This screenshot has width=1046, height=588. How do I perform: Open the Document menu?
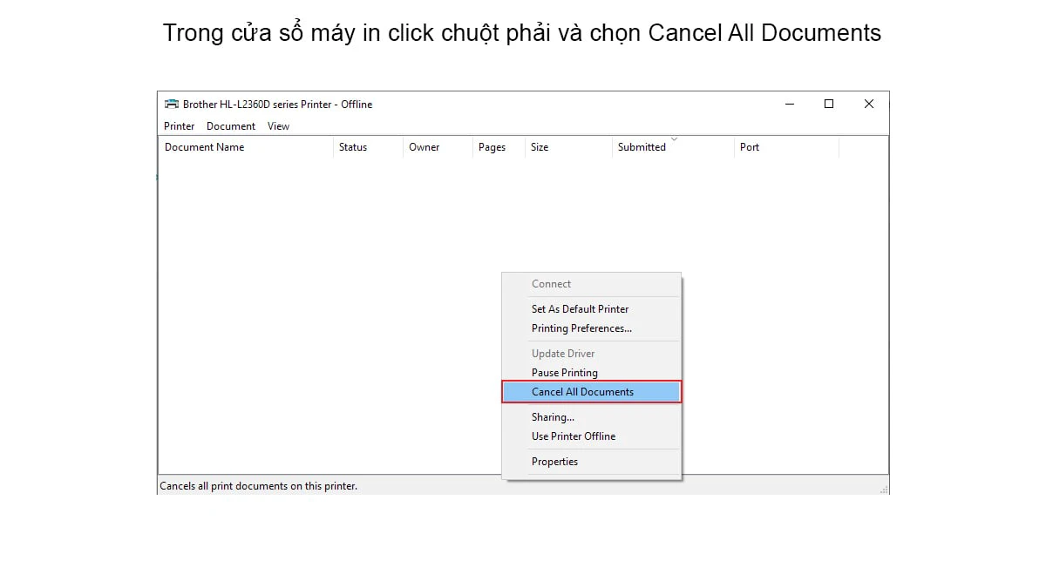pyautogui.click(x=231, y=126)
